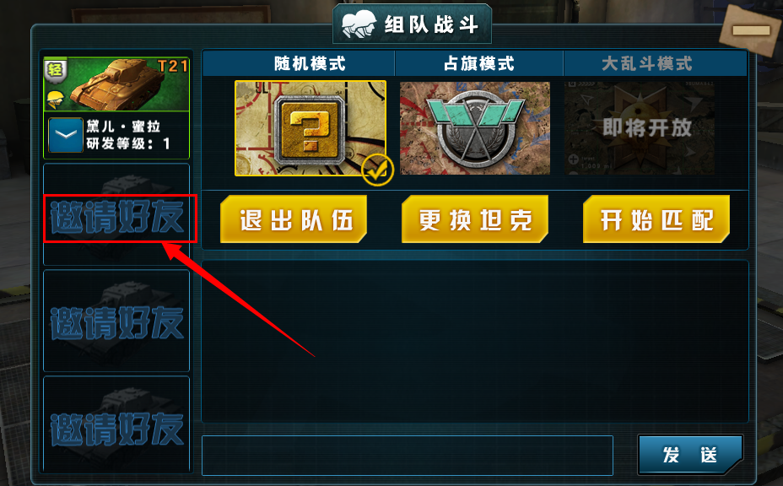783x486 pixels.
Task: Click the helmet team icon beside 组队战斗
Action: (359, 24)
